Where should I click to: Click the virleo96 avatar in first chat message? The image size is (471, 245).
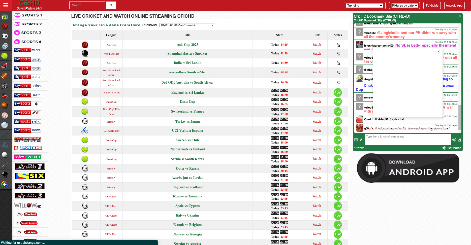[359, 32]
